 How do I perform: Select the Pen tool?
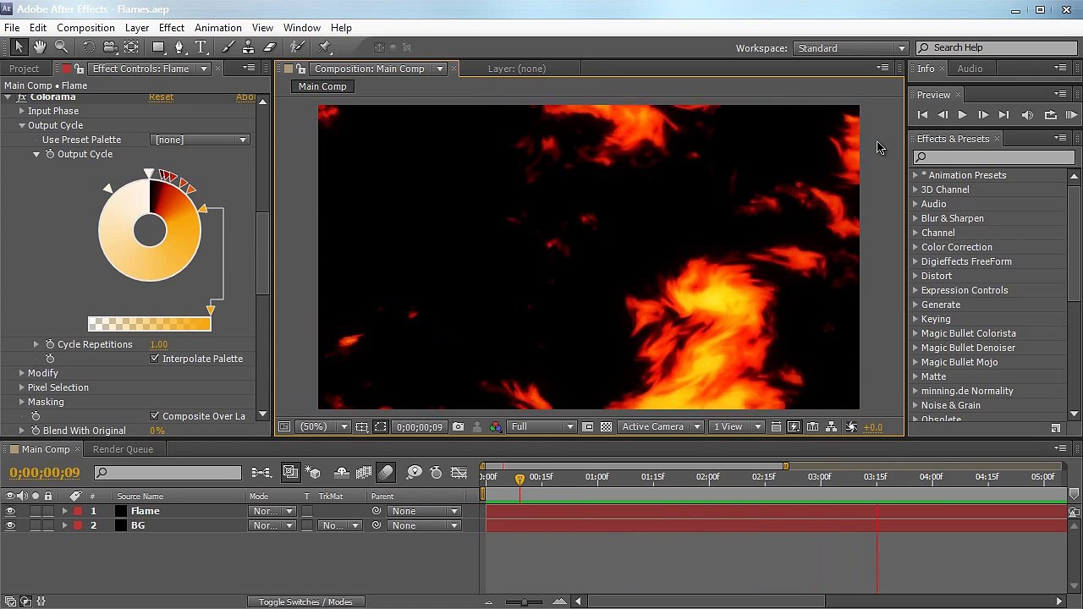pyautogui.click(x=179, y=47)
